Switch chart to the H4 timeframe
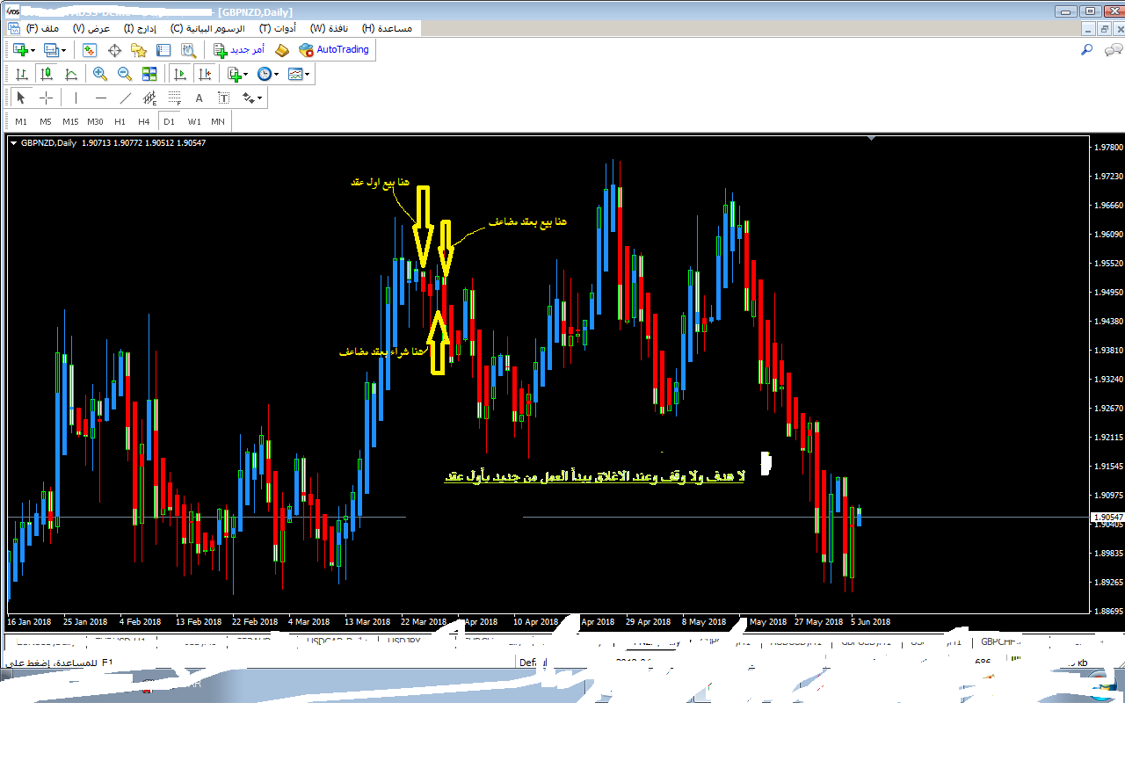Image resolution: width=1125 pixels, height=768 pixels. click(x=143, y=121)
